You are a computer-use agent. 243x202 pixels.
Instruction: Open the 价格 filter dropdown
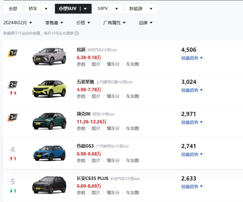point(83,23)
